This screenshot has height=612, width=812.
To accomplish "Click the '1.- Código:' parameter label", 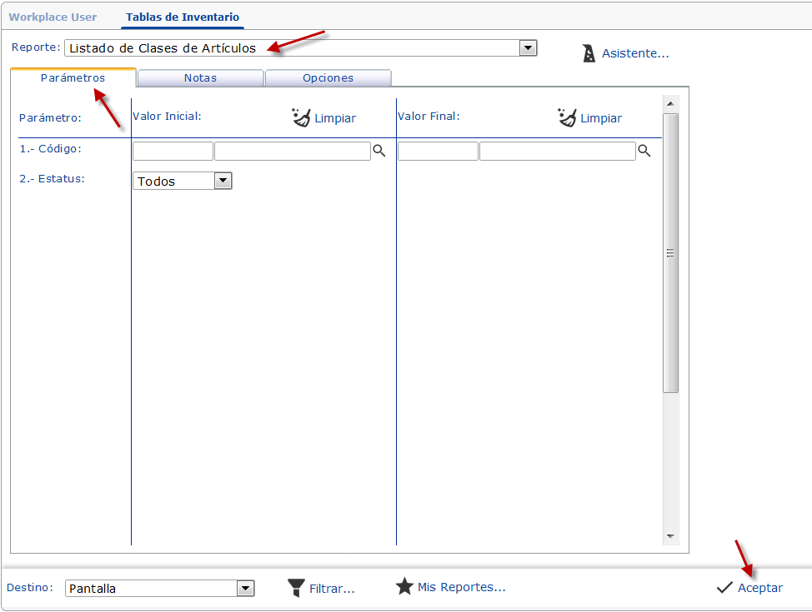I will click(51, 149).
